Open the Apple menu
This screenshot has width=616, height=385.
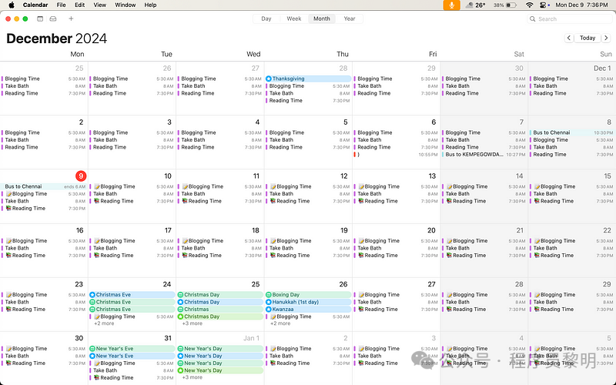click(12, 5)
